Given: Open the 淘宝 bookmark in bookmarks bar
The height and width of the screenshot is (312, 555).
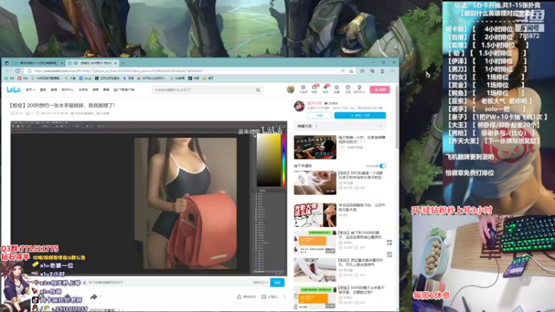Looking at the screenshot, I should click(207, 78).
